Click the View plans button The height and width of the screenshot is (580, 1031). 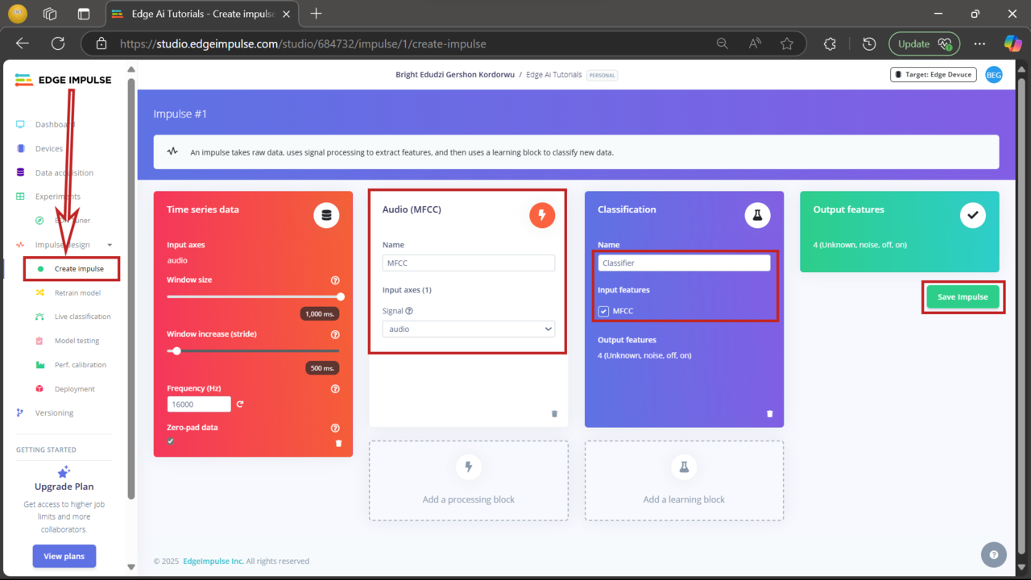coord(64,556)
